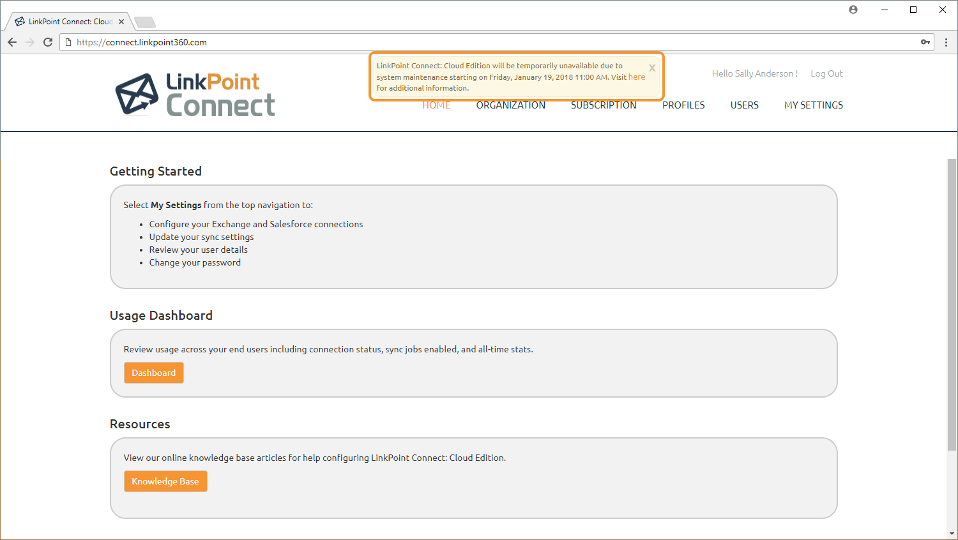Click the 'here' link in maintenance notice
This screenshot has height=540, width=958.
[x=637, y=77]
